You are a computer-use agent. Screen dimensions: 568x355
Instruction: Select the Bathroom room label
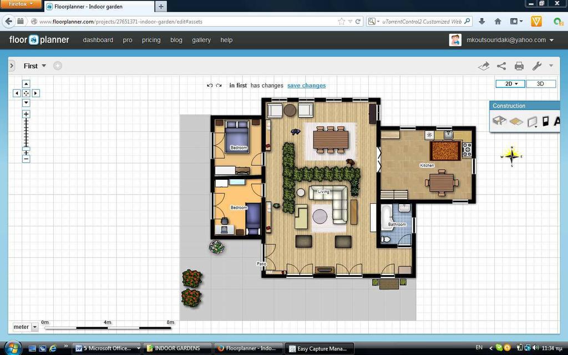tap(397, 224)
